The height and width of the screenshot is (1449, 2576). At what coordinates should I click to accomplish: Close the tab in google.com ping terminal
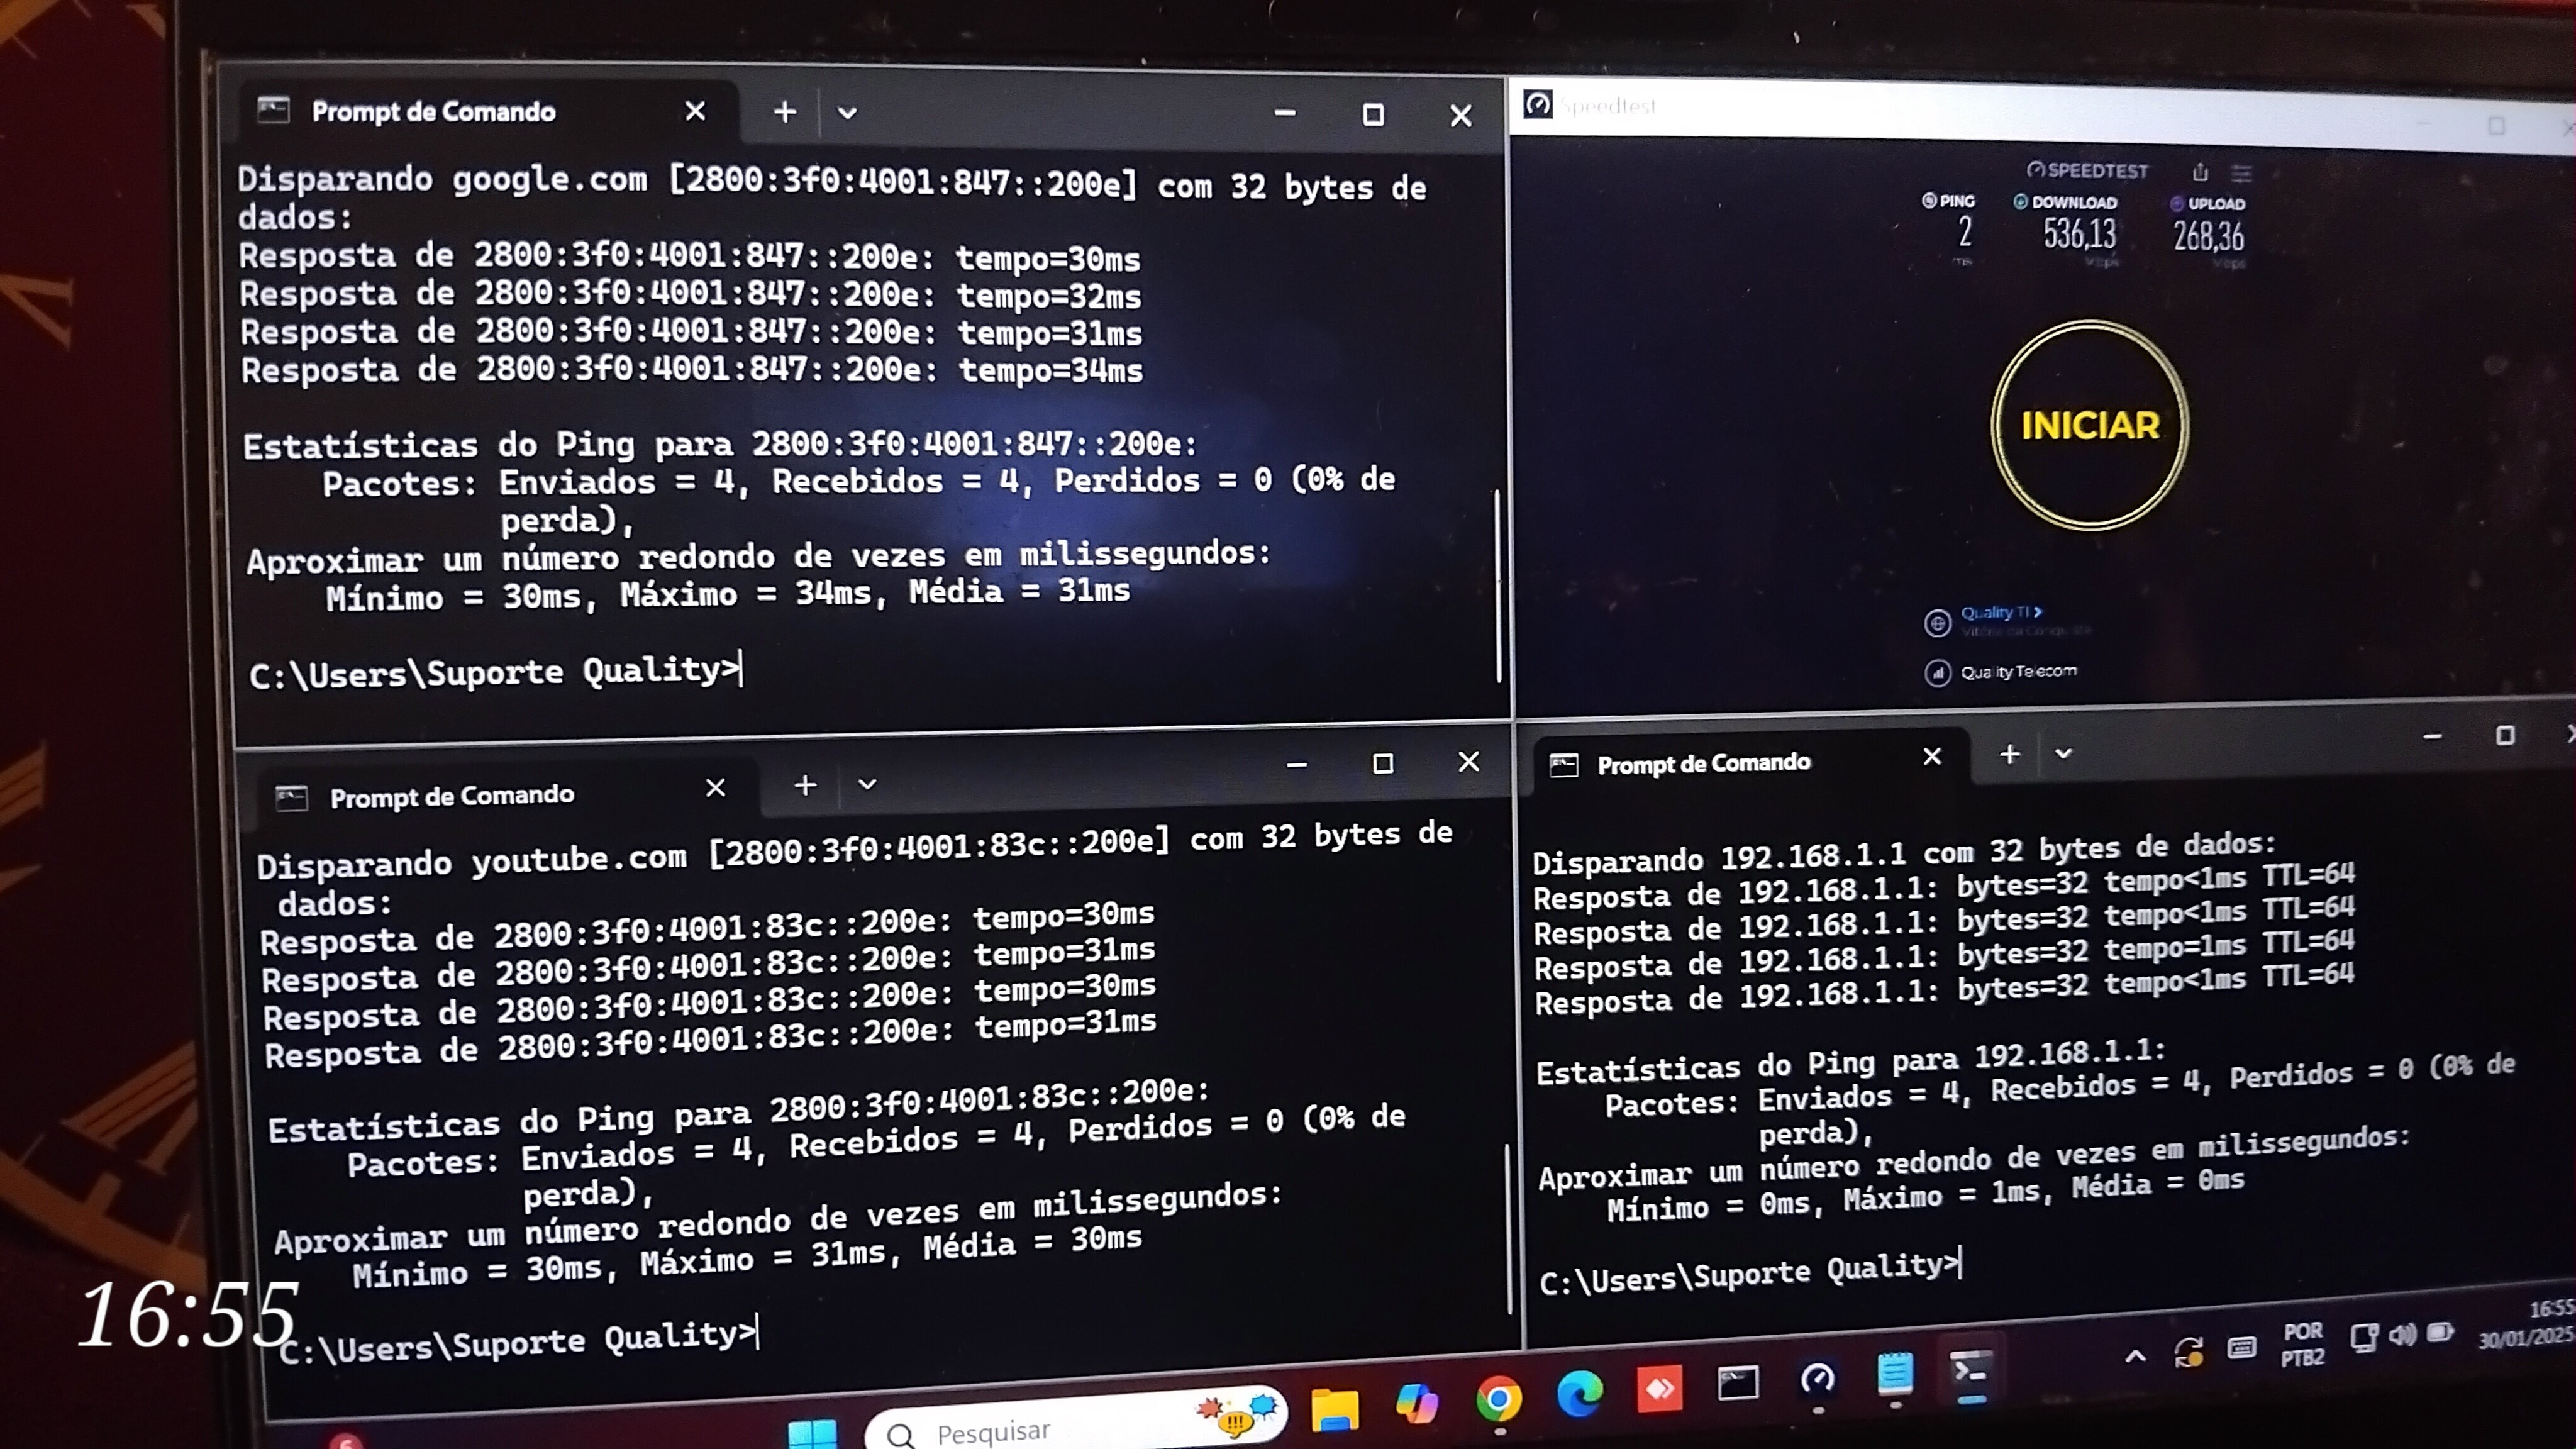[695, 111]
